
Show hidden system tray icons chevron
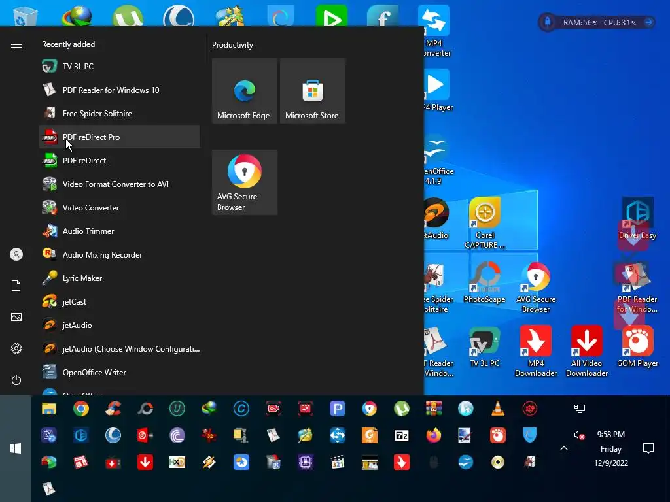564,448
